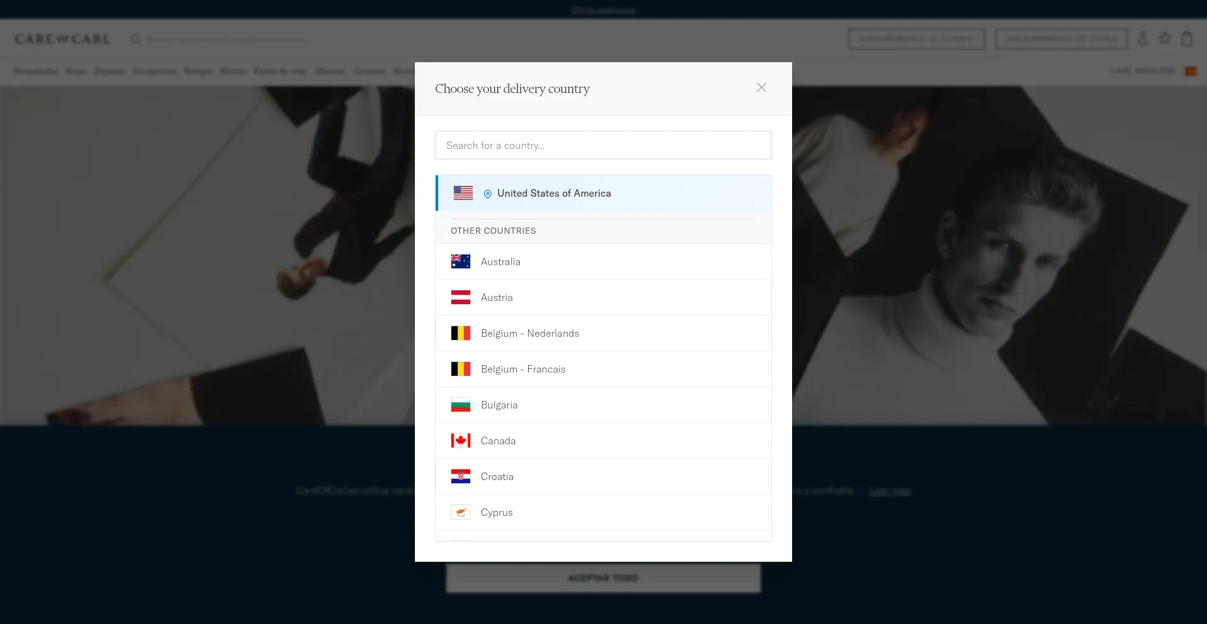Open the shopping bag icon

tap(1187, 38)
